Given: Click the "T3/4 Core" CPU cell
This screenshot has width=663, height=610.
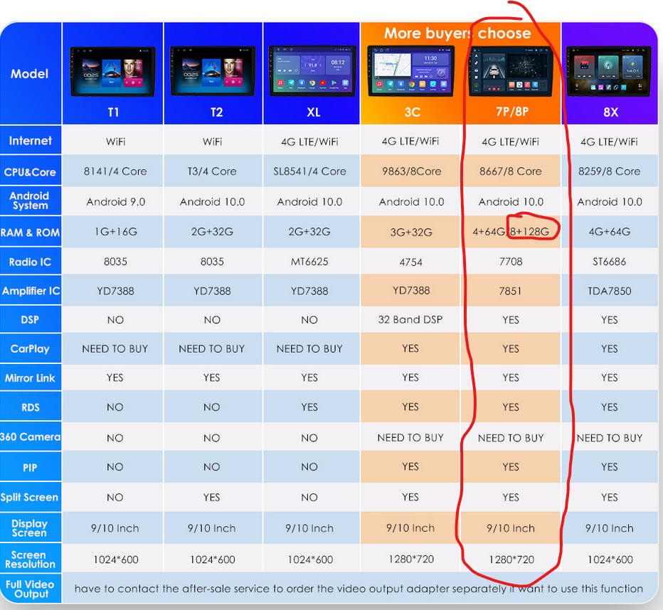Looking at the screenshot, I should pyautogui.click(x=212, y=171).
